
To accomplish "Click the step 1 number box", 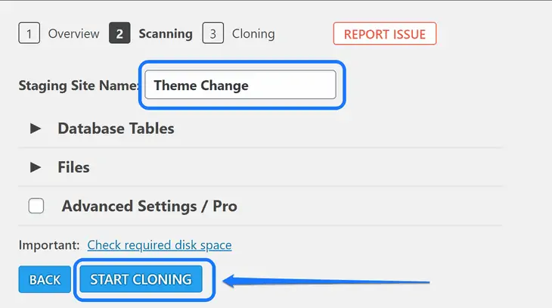I will pos(29,34).
